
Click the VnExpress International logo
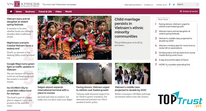coord(23,4)
